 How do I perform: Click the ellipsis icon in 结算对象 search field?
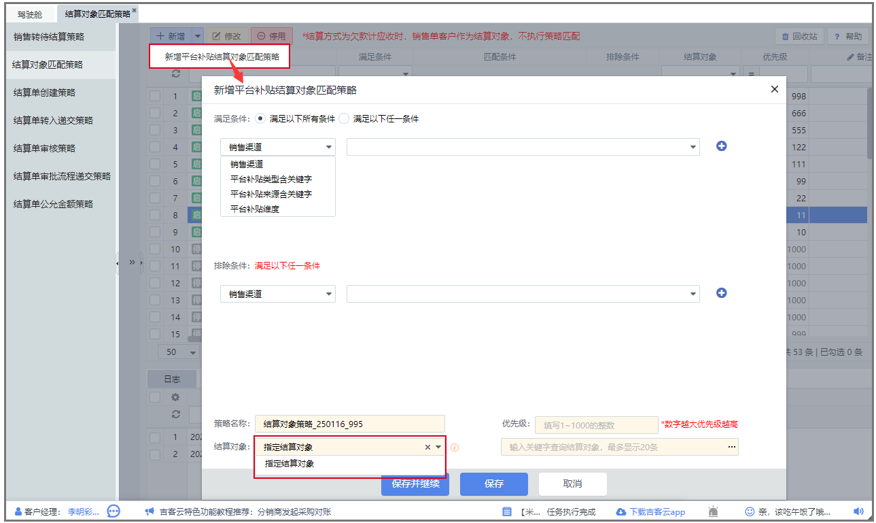(731, 447)
